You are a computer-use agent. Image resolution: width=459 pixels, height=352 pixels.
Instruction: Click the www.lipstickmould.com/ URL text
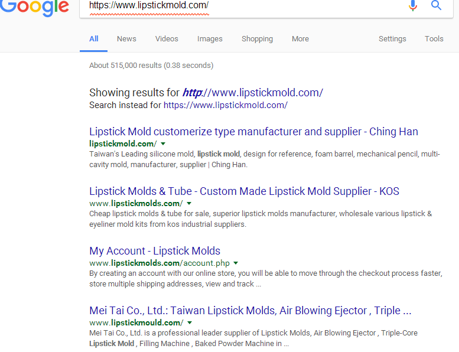click(x=136, y=323)
